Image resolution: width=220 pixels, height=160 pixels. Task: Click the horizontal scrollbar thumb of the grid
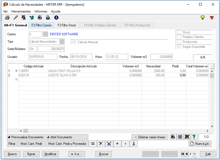click(x=26, y=131)
